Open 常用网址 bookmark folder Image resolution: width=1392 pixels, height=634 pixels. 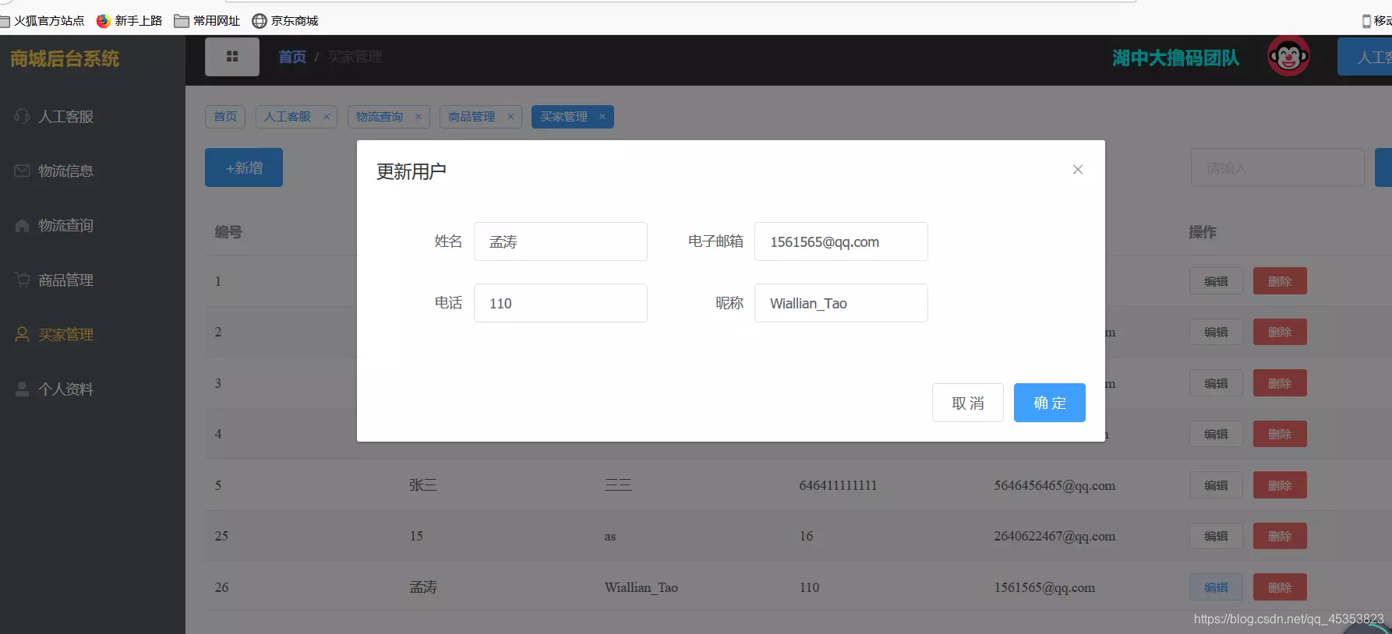(207, 21)
